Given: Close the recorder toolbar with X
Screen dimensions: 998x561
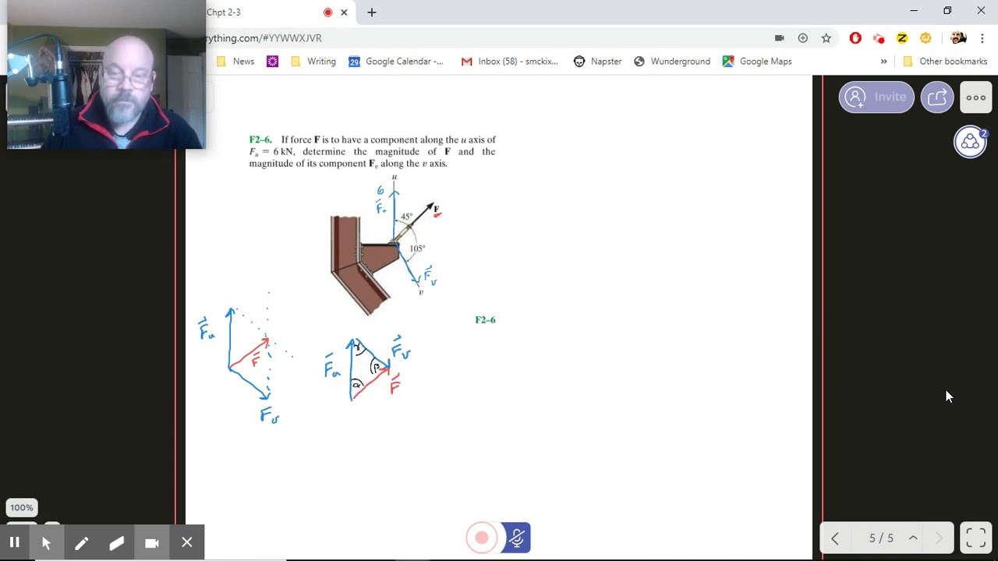Looking at the screenshot, I should [x=187, y=542].
